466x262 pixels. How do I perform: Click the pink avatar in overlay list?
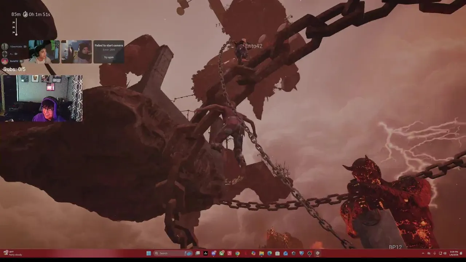5,61
